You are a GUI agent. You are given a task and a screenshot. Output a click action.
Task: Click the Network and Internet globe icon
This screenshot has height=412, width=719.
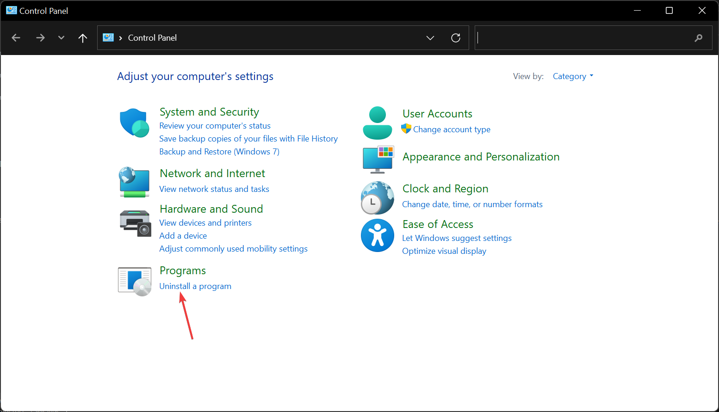point(134,182)
